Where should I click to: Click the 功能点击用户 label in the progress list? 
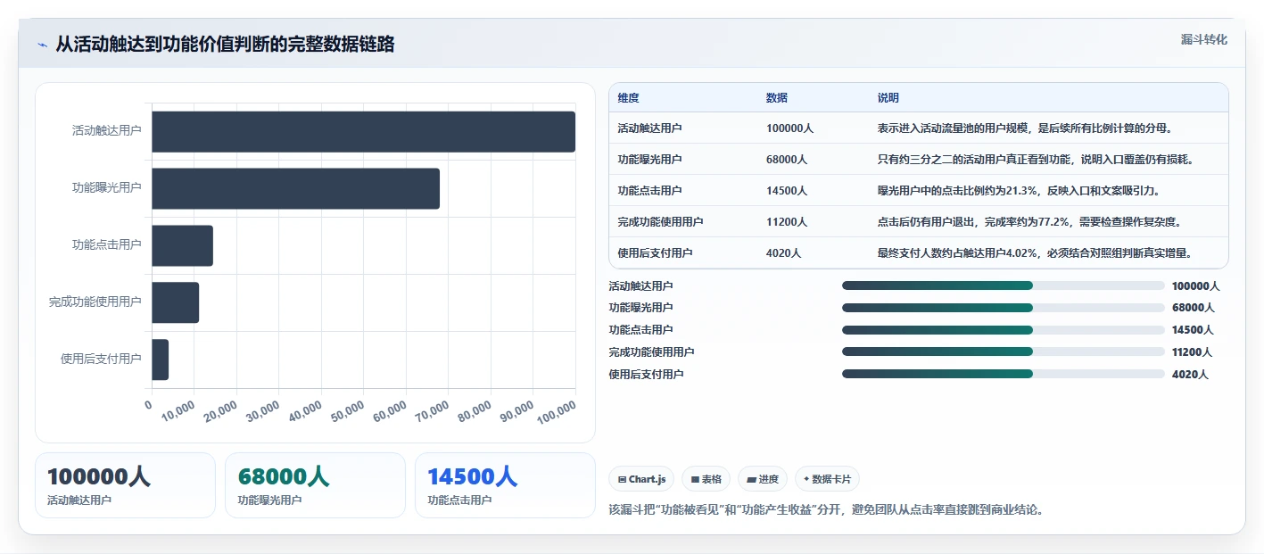point(640,330)
